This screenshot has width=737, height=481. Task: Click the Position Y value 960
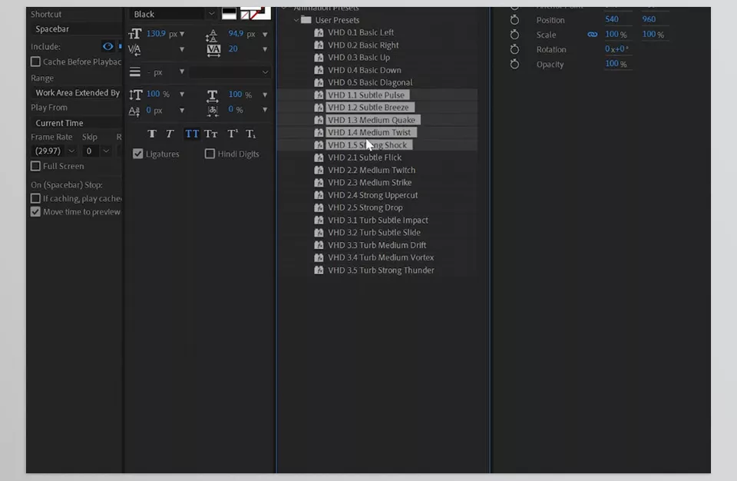pos(649,19)
